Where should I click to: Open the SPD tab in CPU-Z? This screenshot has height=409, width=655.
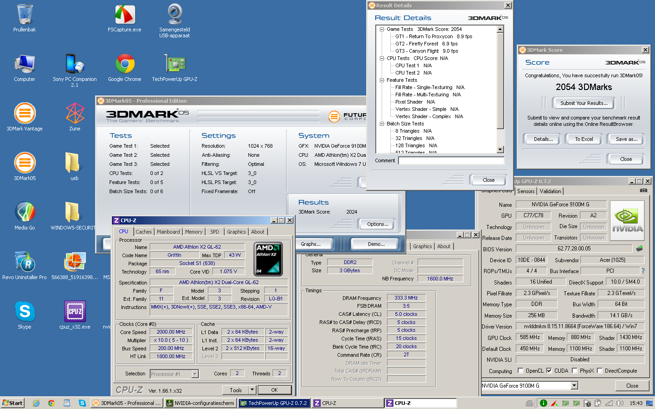pos(215,232)
